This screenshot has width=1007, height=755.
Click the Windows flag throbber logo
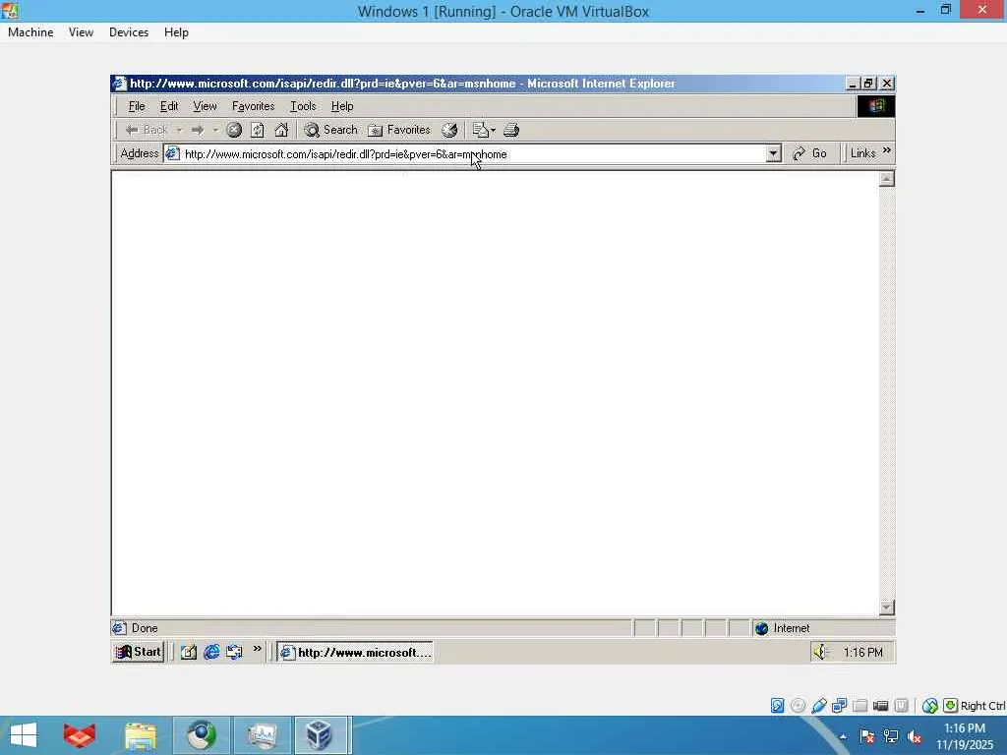[876, 106]
